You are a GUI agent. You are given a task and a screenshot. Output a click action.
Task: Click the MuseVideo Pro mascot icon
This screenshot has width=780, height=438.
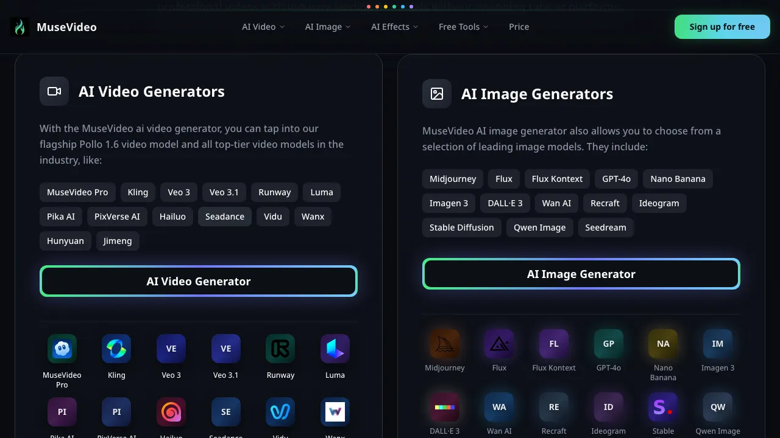click(x=62, y=349)
